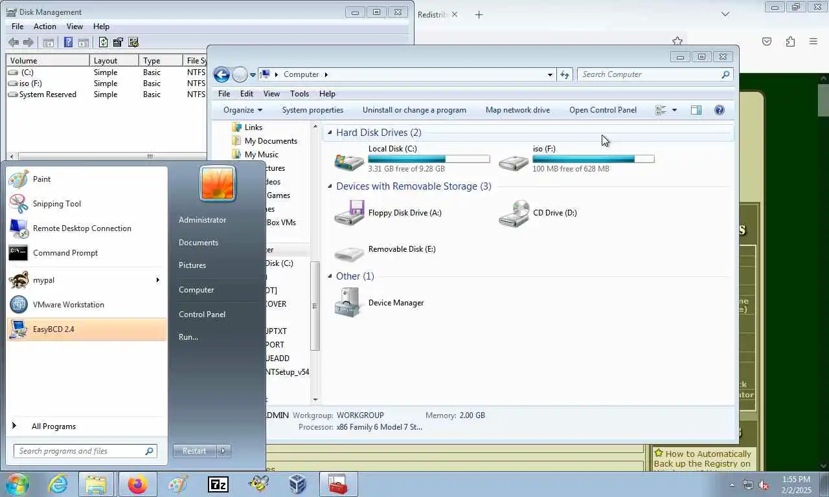Open the Edit menu in Explorer

point(247,94)
